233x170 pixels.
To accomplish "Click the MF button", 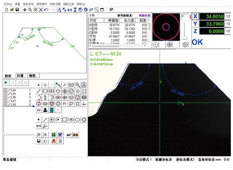I will pos(69,135).
